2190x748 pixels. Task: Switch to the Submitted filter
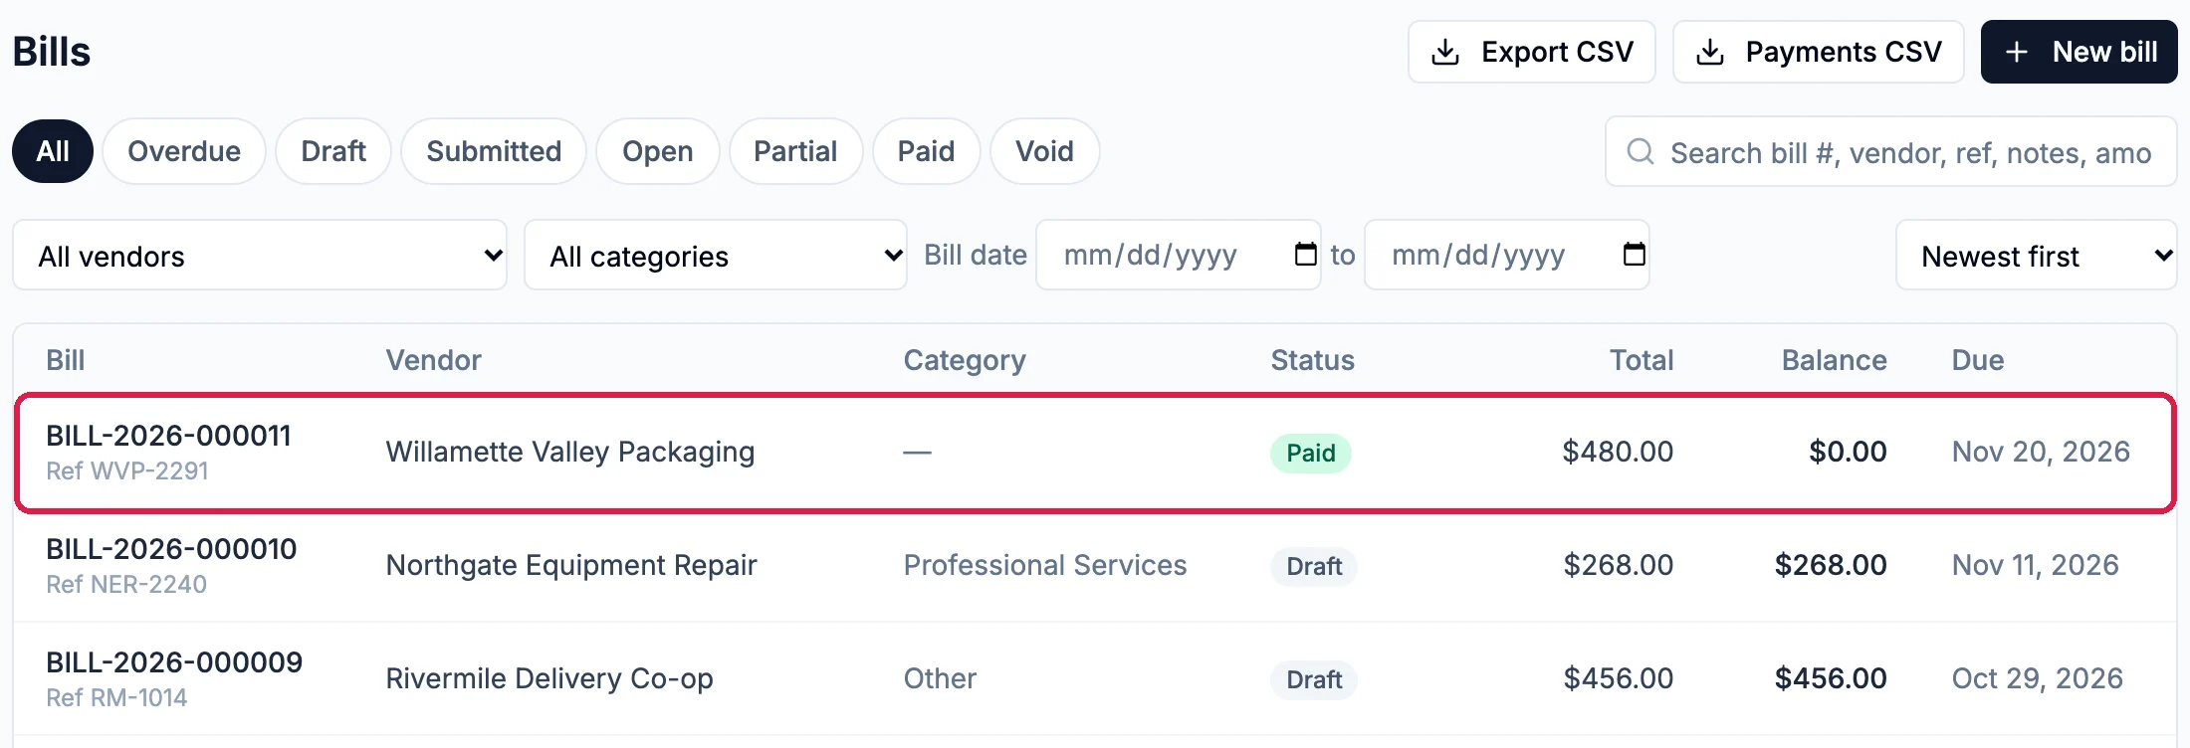pyautogui.click(x=494, y=151)
